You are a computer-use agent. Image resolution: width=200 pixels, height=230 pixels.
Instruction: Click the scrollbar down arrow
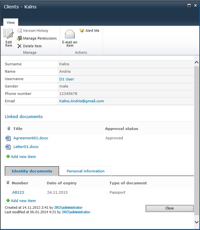coord(197,222)
